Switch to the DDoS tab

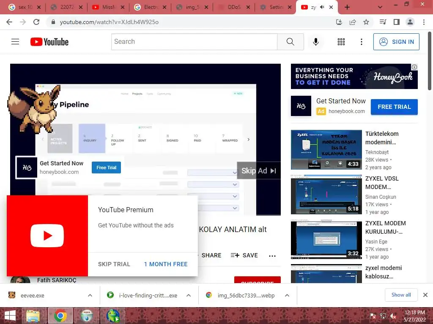234,7
